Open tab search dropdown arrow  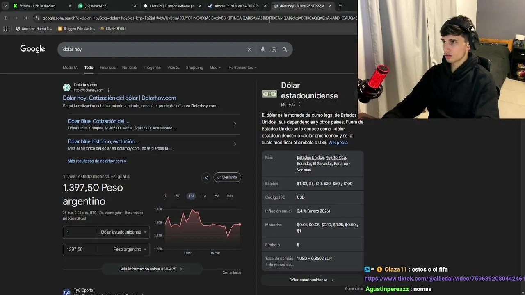click(x=5, y=6)
